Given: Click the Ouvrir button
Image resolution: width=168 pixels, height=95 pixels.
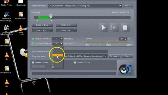Looking at the screenshot, I should [127, 56].
